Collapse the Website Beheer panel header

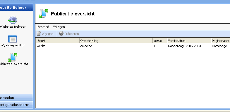pyautogui.click(x=16, y=8)
